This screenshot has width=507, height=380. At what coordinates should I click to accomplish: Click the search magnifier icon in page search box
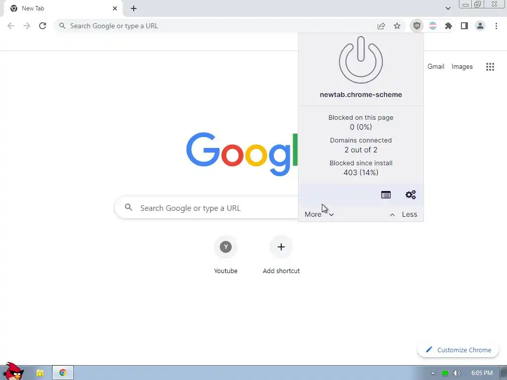[x=128, y=207]
